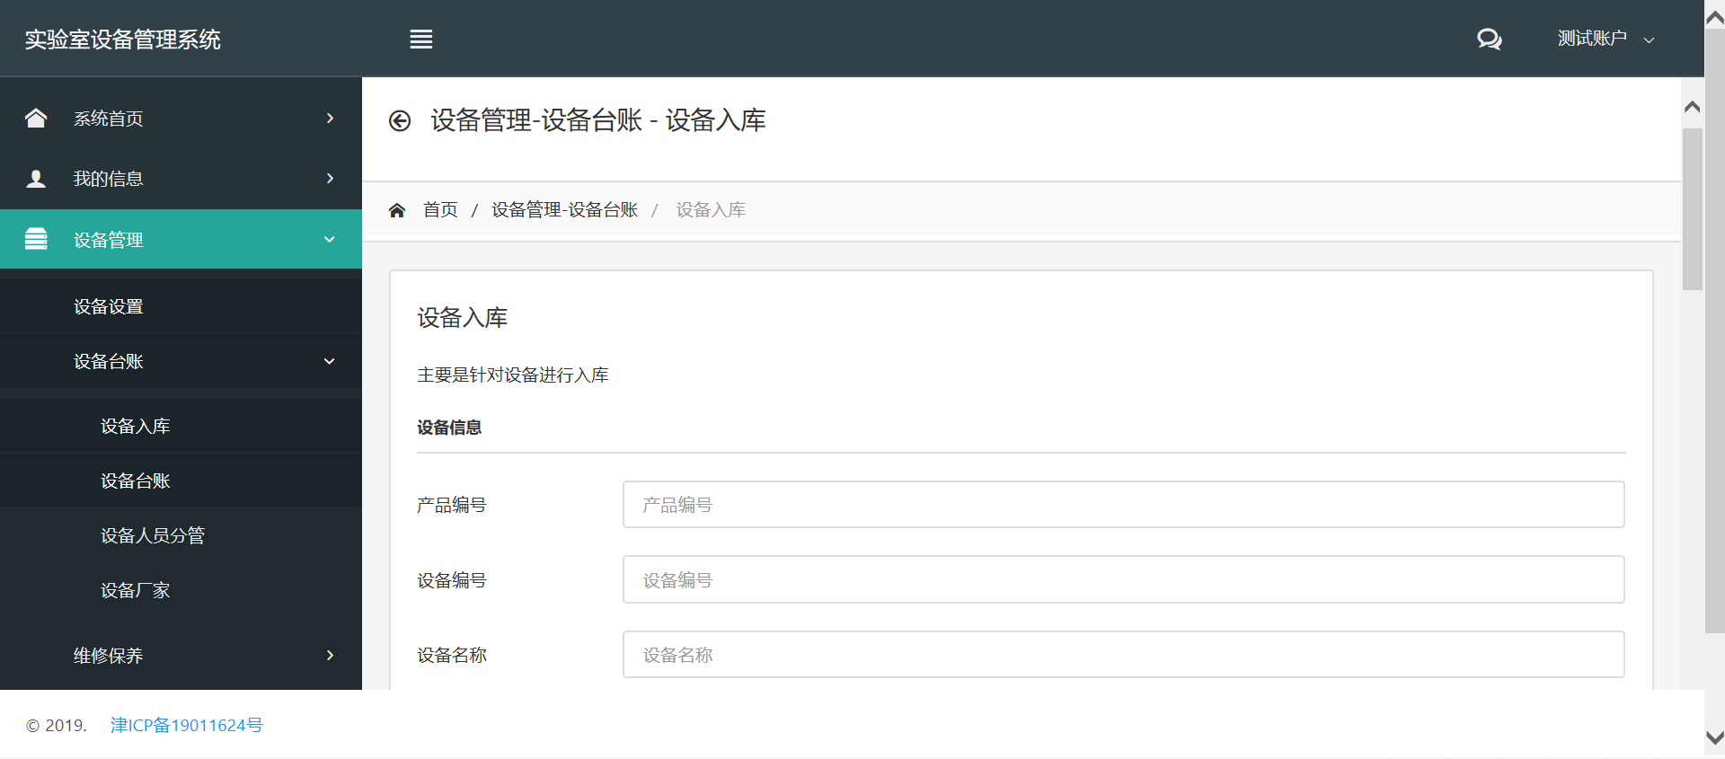Click the back arrow circle icon
Screen dimensions: 1725x759
pos(400,121)
